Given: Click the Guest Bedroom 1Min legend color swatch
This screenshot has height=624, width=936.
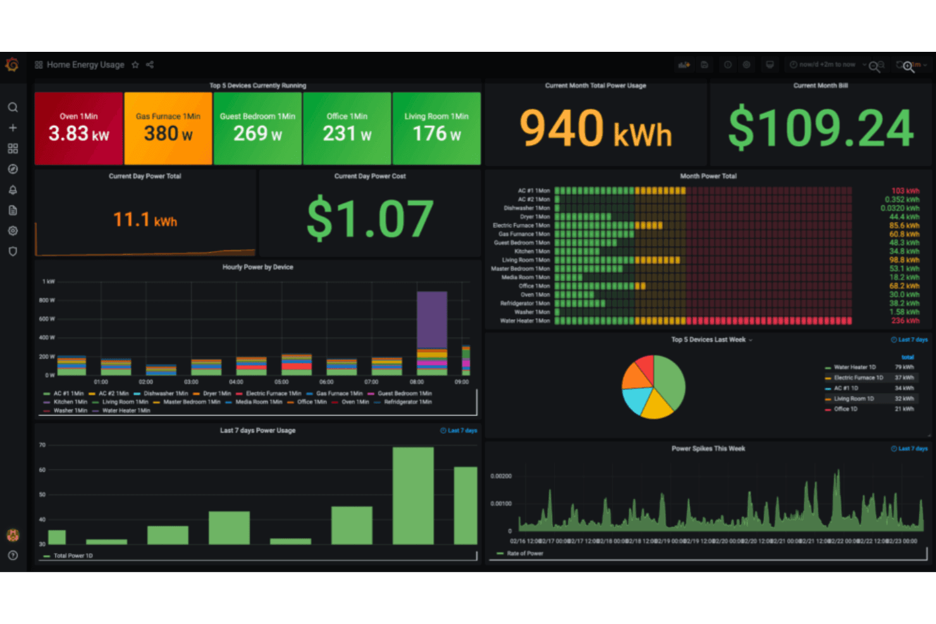Looking at the screenshot, I should pos(371,393).
